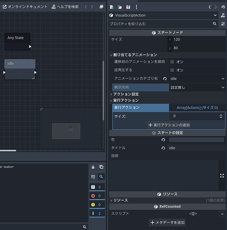Screen dimensions: 227x230
Task: Go back in script editor history
Action: click(86, 7)
